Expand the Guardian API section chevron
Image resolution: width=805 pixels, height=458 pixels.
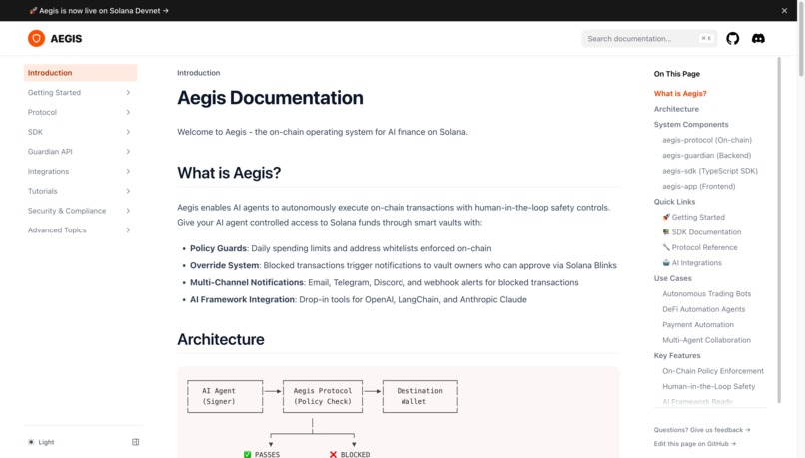point(128,152)
